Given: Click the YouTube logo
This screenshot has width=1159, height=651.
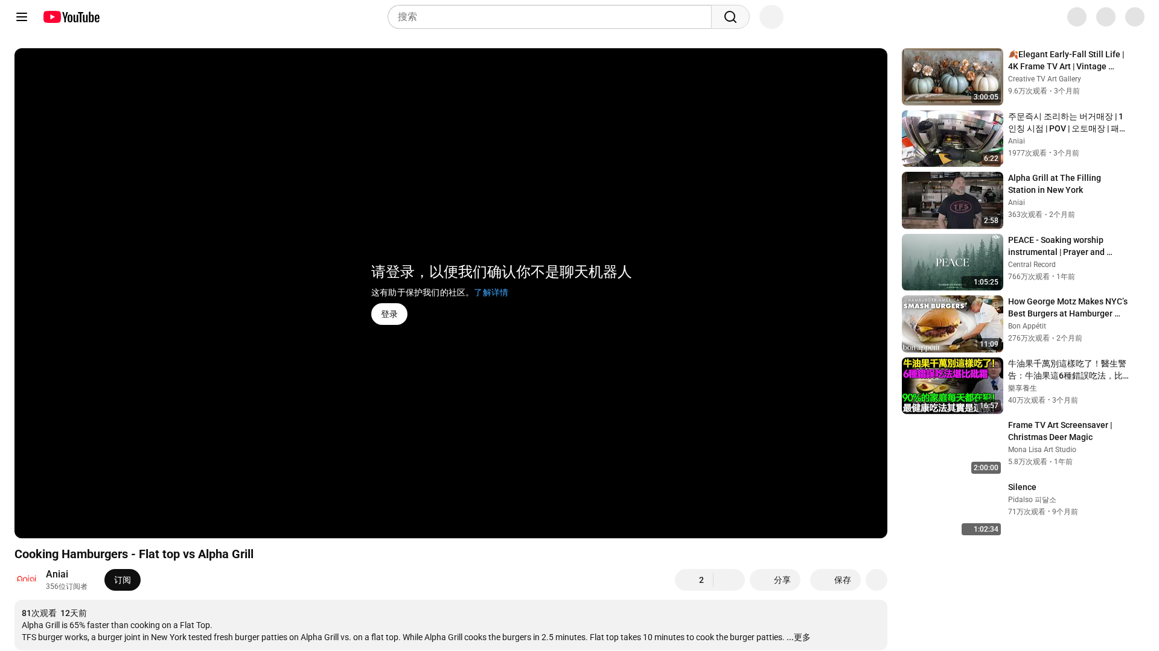Looking at the screenshot, I should click(71, 17).
